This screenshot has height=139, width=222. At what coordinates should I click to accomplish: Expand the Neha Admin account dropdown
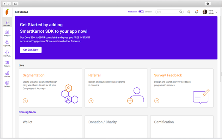pyautogui.click(x=216, y=12)
